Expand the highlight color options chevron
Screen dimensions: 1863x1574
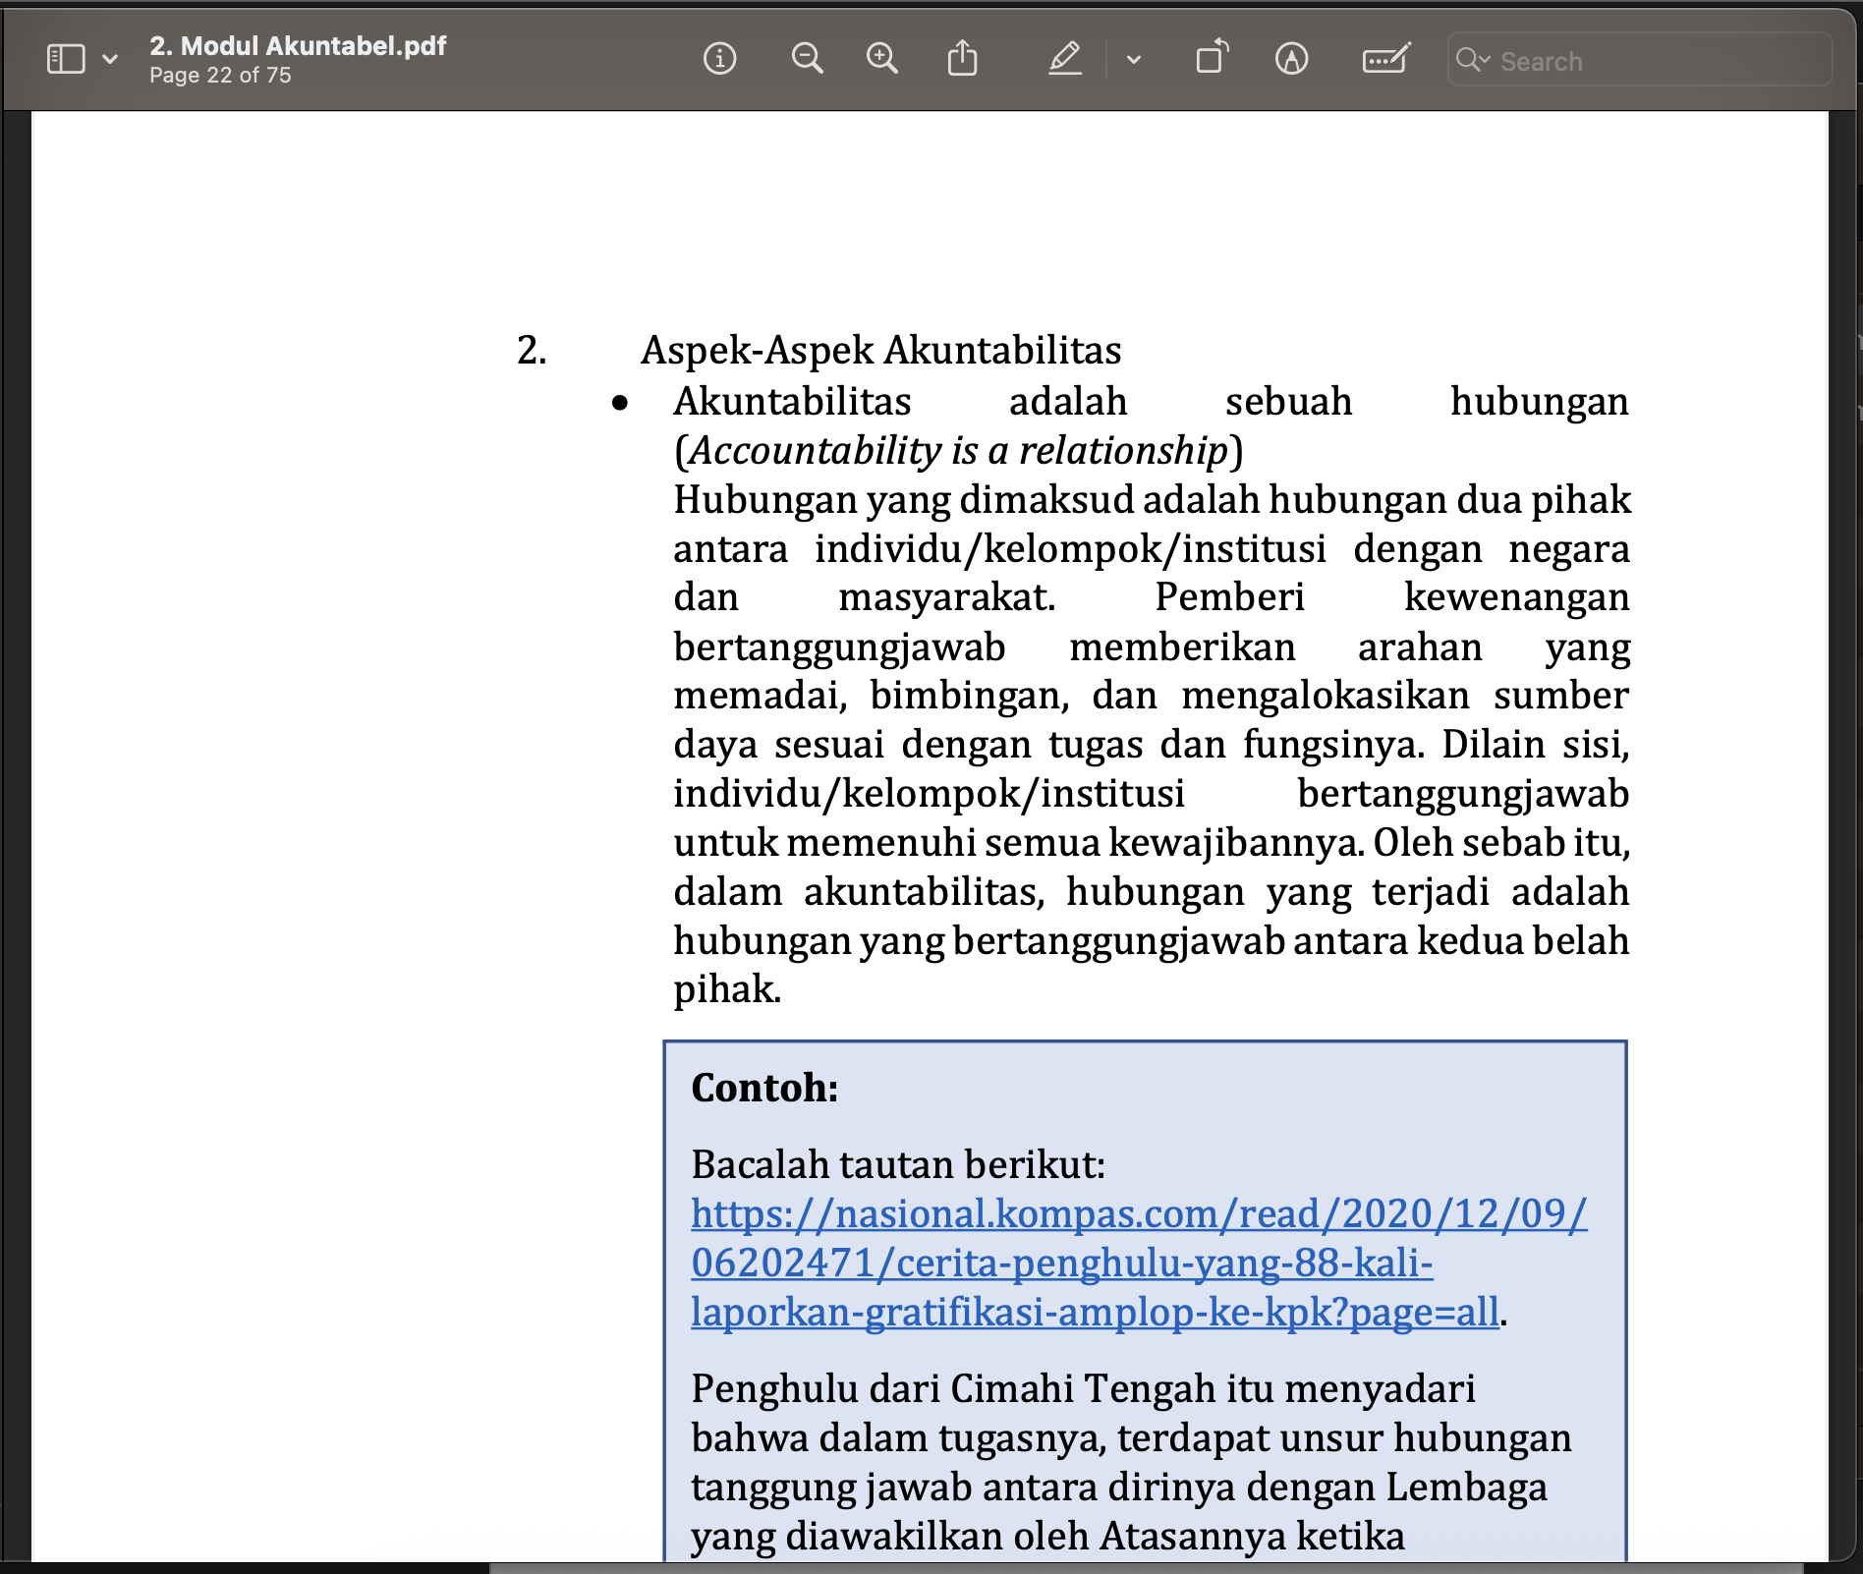(1134, 60)
